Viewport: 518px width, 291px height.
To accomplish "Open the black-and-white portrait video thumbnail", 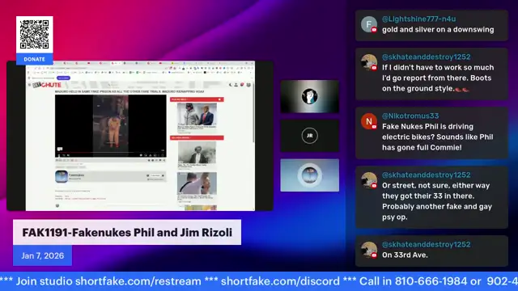I will point(197,152).
